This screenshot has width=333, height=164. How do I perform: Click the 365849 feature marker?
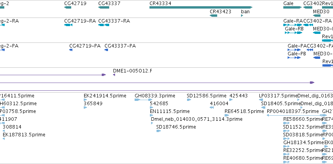tap(85, 108)
